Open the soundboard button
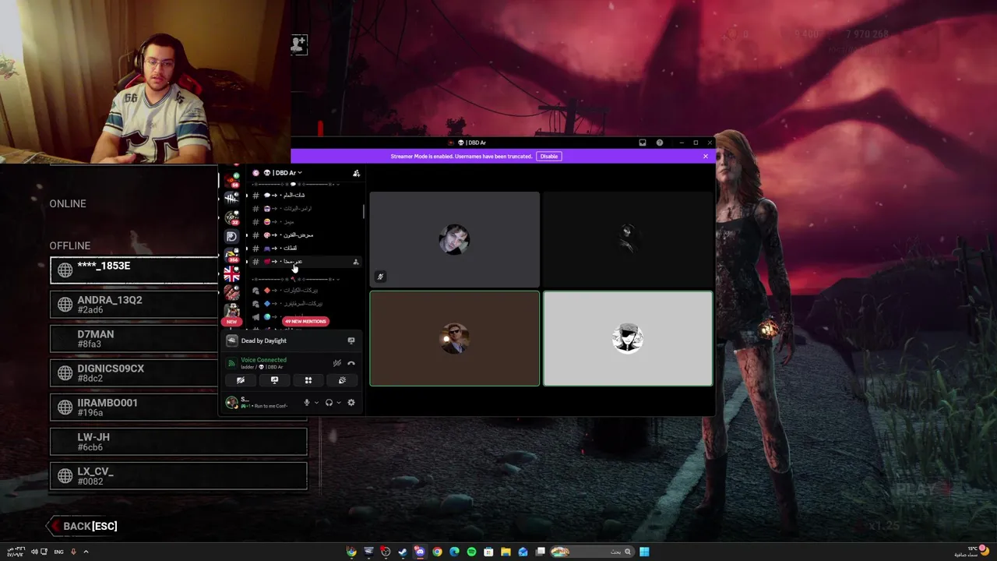The height and width of the screenshot is (561, 997). pyautogui.click(x=342, y=380)
